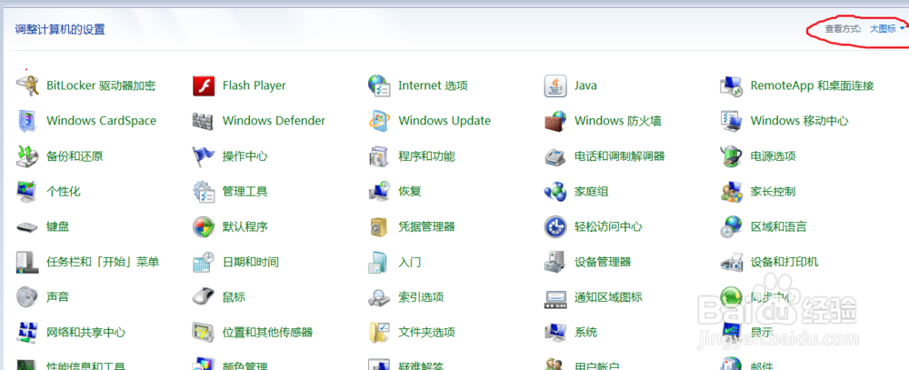Open the 通知区域图标 icon
909x370 pixels.
point(555,297)
